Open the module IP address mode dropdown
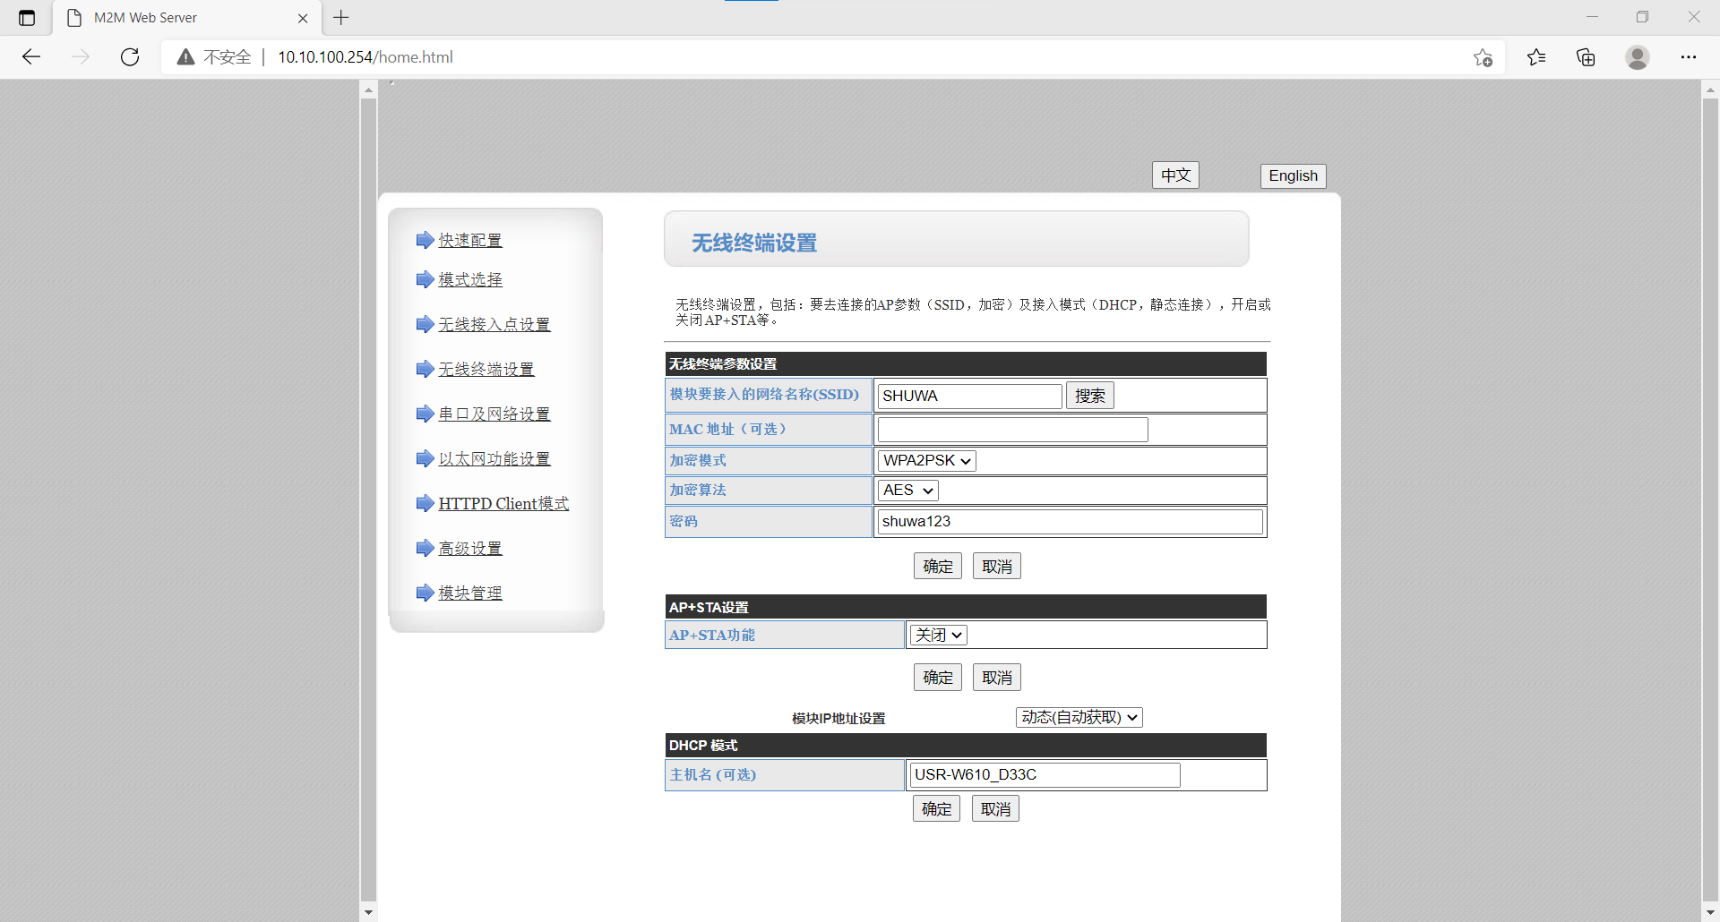 pyautogui.click(x=1079, y=718)
